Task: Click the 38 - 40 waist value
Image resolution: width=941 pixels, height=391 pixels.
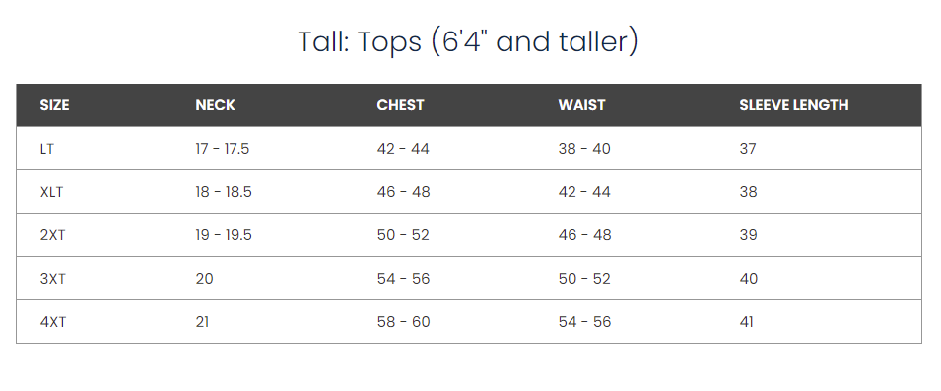Action: tap(584, 149)
